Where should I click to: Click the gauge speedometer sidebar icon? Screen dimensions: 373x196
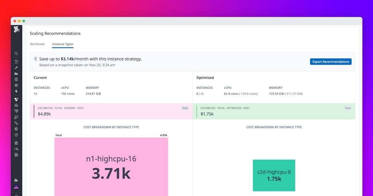coord(16,149)
